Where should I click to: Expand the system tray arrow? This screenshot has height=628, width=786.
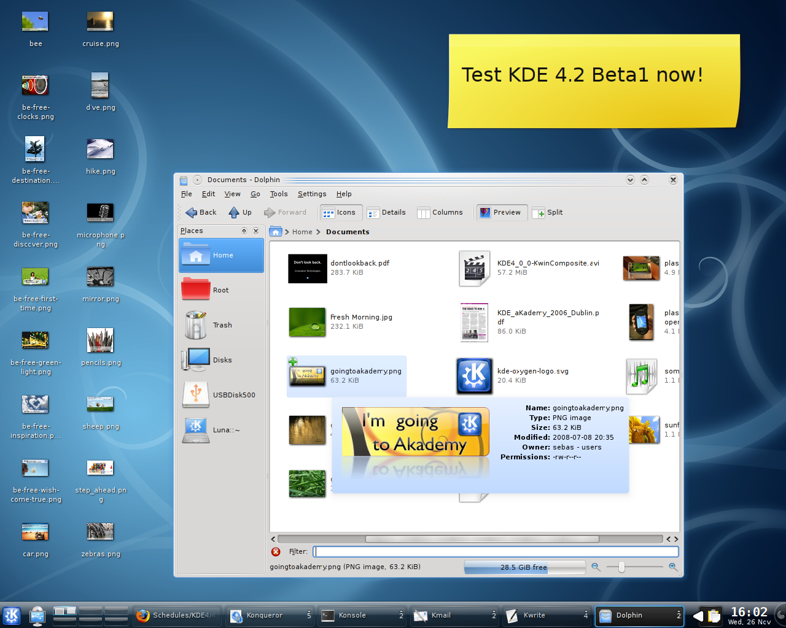click(x=698, y=616)
